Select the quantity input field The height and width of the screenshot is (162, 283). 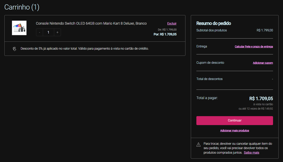coord(48,32)
